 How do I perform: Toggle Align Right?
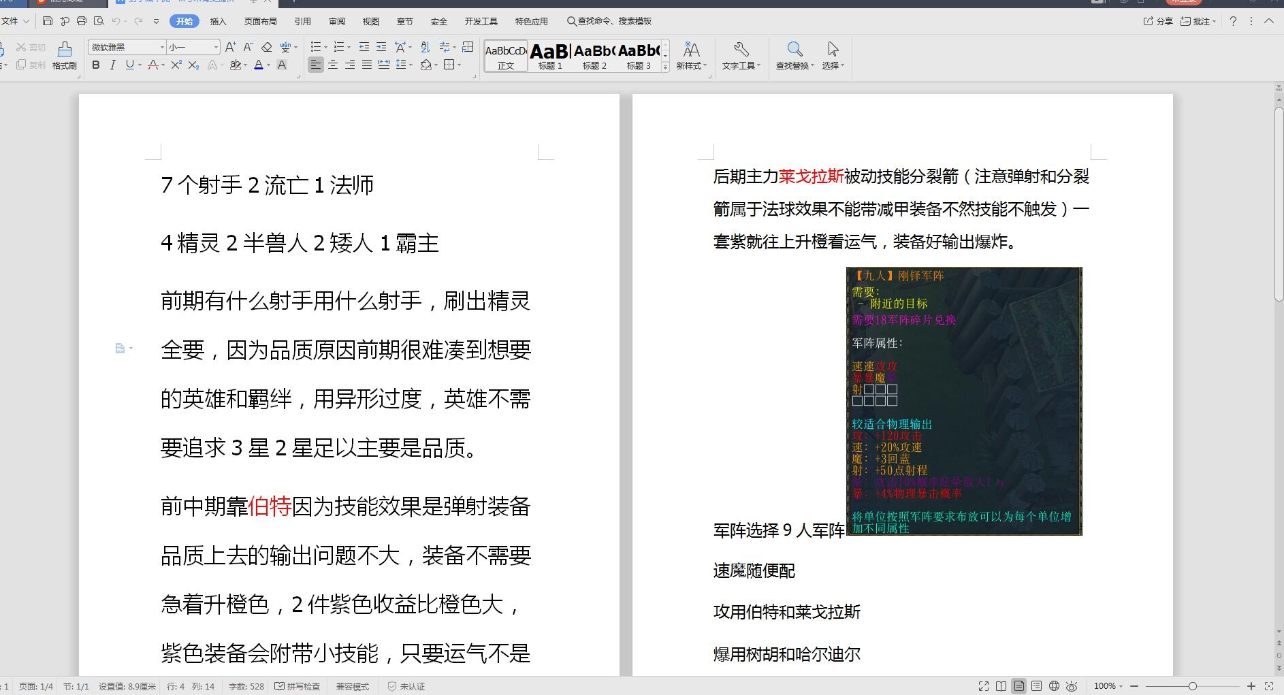[x=350, y=65]
